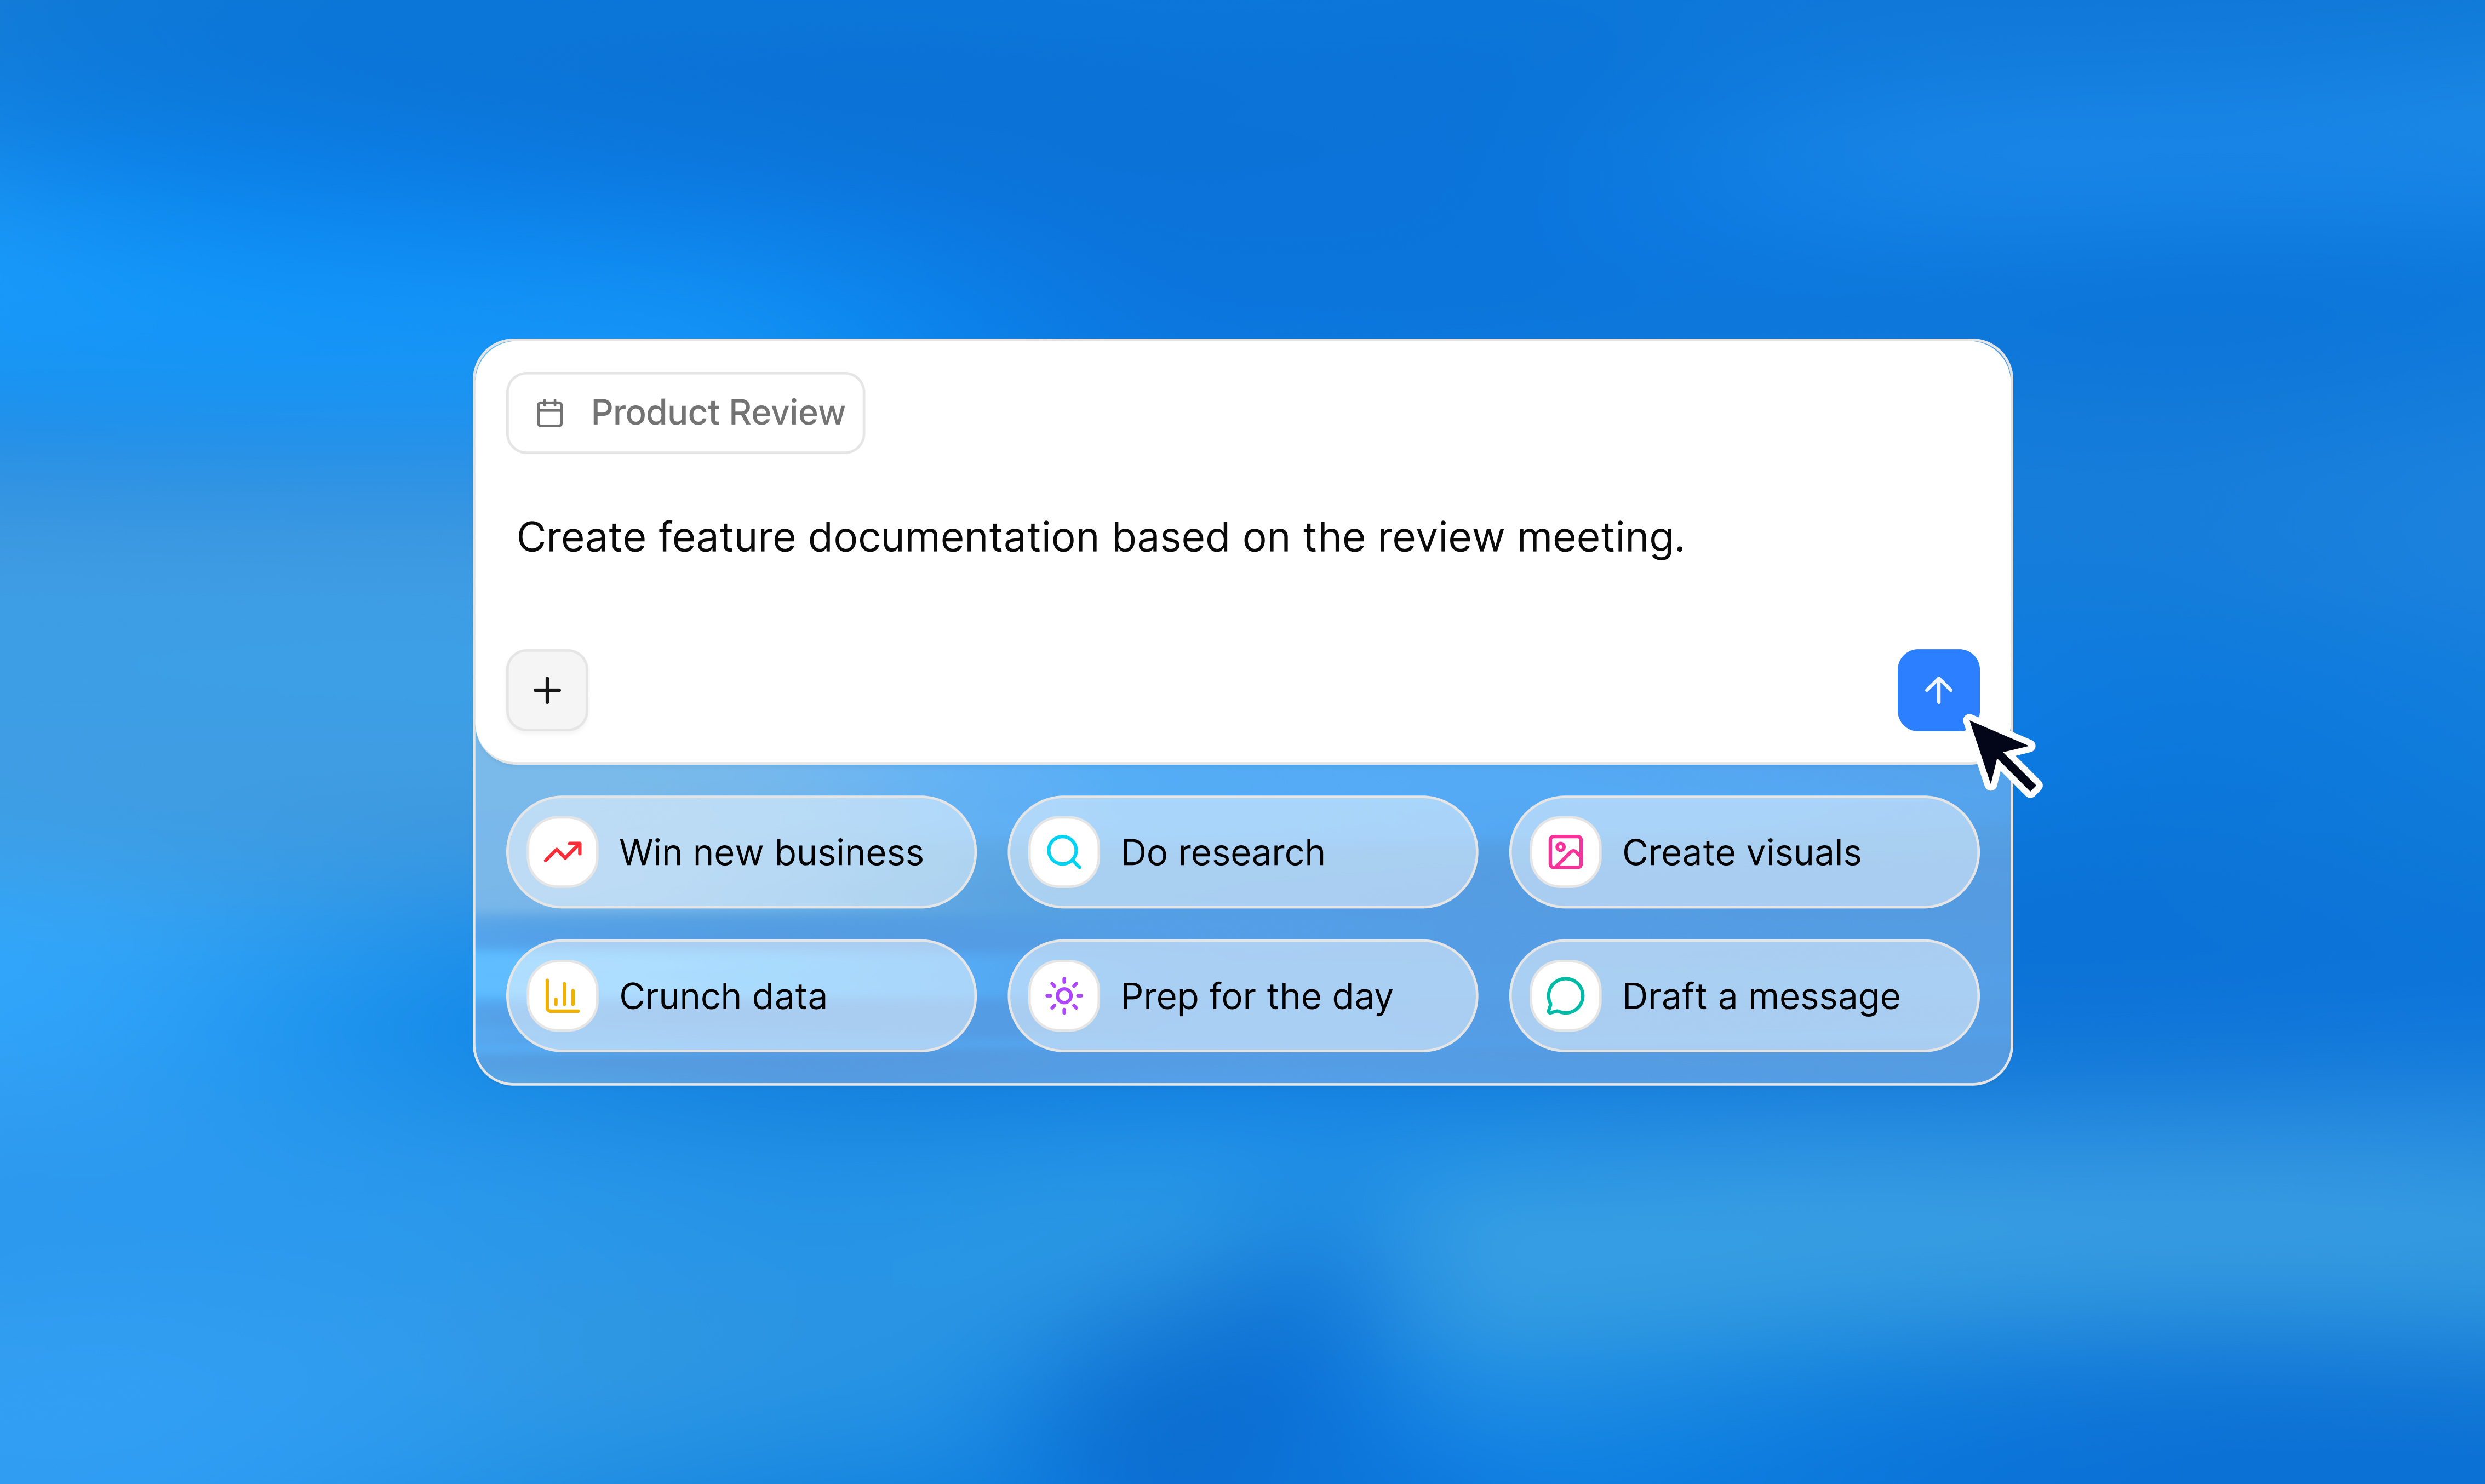Click the plus attachment button
The width and height of the screenshot is (2485, 1484).
coord(547,690)
